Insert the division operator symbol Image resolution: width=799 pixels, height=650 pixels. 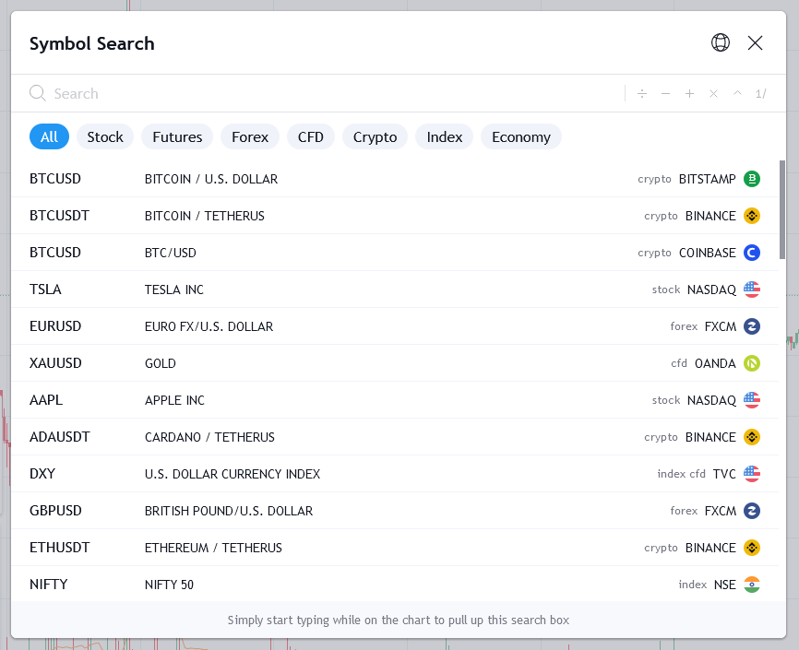pyautogui.click(x=641, y=94)
